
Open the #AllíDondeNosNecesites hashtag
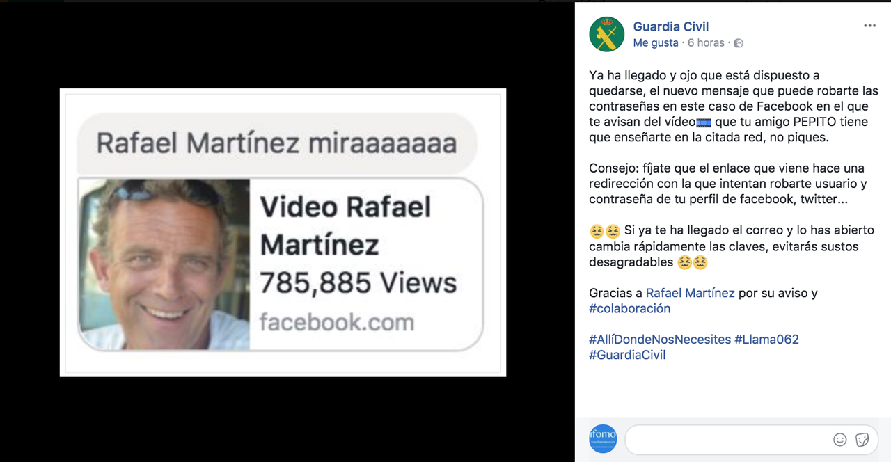click(x=659, y=340)
